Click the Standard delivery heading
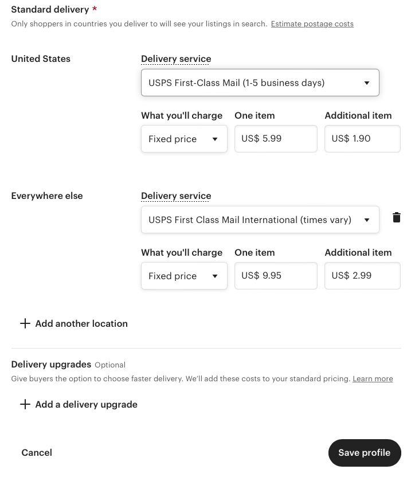 click(x=50, y=9)
